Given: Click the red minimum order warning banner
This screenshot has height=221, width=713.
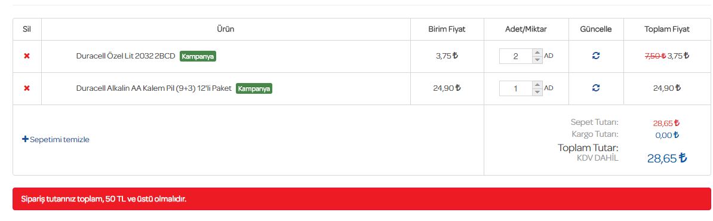Looking at the screenshot, I should pos(361,199).
